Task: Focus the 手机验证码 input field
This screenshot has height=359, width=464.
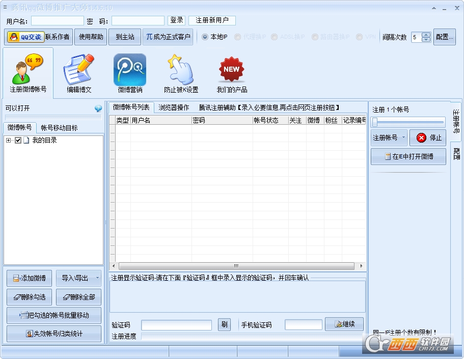Action: (304, 325)
